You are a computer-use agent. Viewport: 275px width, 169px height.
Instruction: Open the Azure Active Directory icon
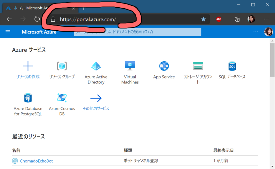click(96, 66)
